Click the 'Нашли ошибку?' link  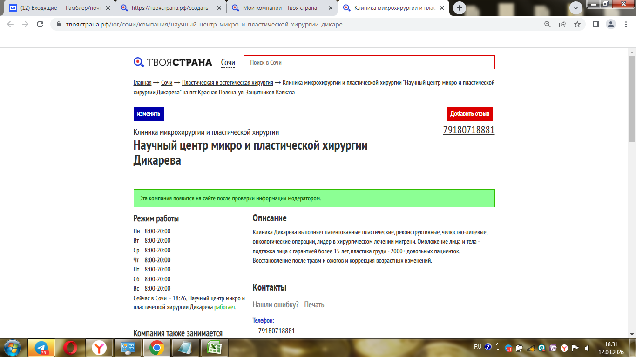pos(276,305)
